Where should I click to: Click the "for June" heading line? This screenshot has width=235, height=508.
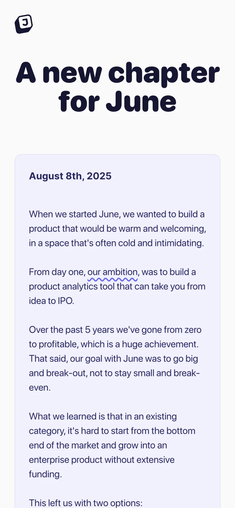(117, 102)
